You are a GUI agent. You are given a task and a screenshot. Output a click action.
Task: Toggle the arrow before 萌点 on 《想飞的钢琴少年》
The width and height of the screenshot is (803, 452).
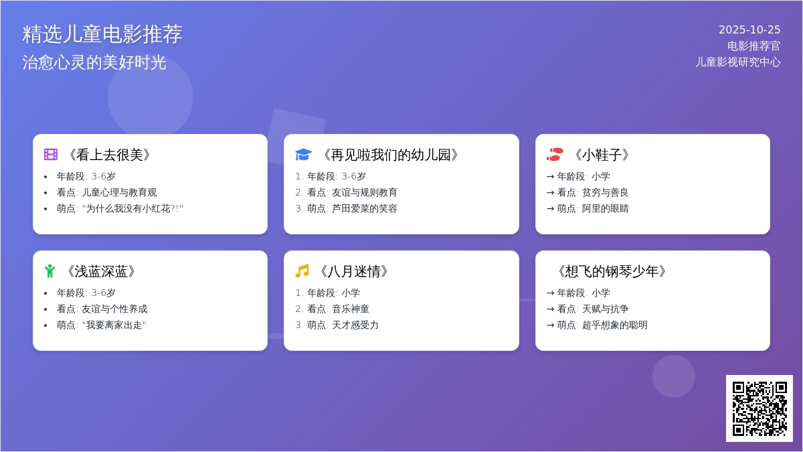click(550, 325)
